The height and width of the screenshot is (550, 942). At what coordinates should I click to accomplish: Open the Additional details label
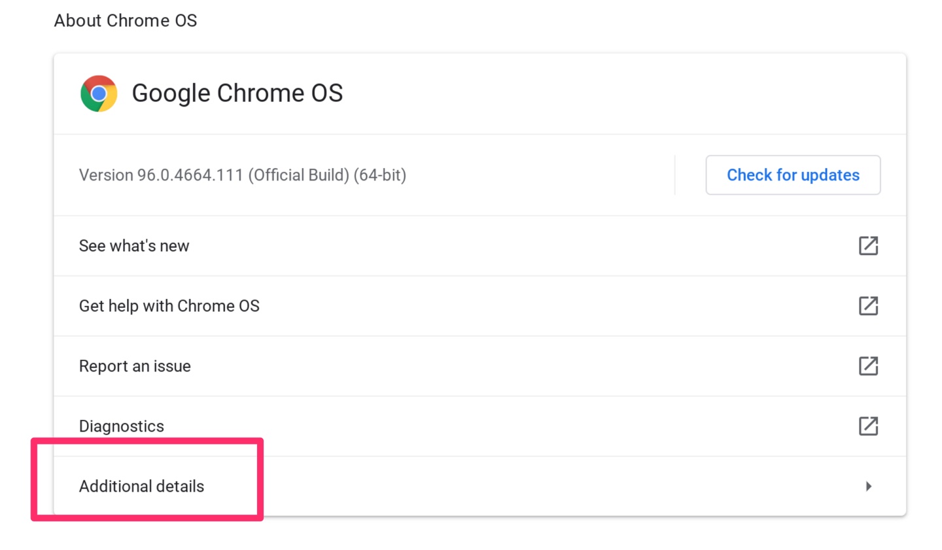pyautogui.click(x=142, y=487)
